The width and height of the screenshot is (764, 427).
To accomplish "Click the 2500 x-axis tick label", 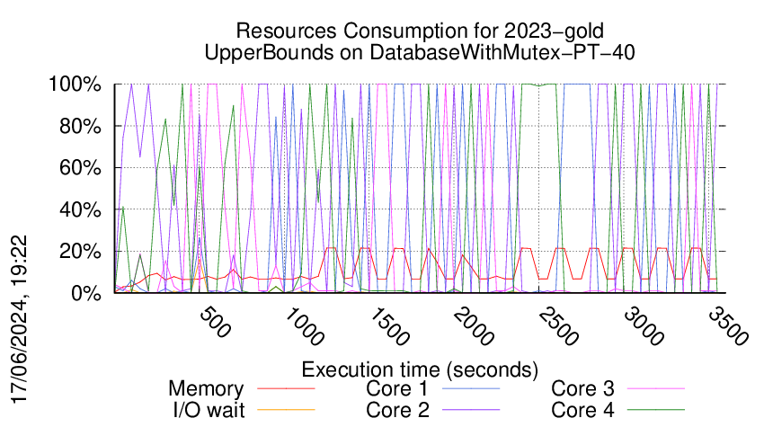I will pyautogui.click(x=558, y=326).
